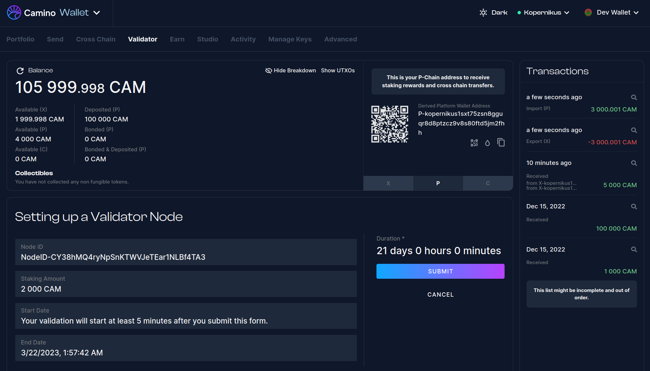Copy the P-Chain wallet address

click(501, 142)
